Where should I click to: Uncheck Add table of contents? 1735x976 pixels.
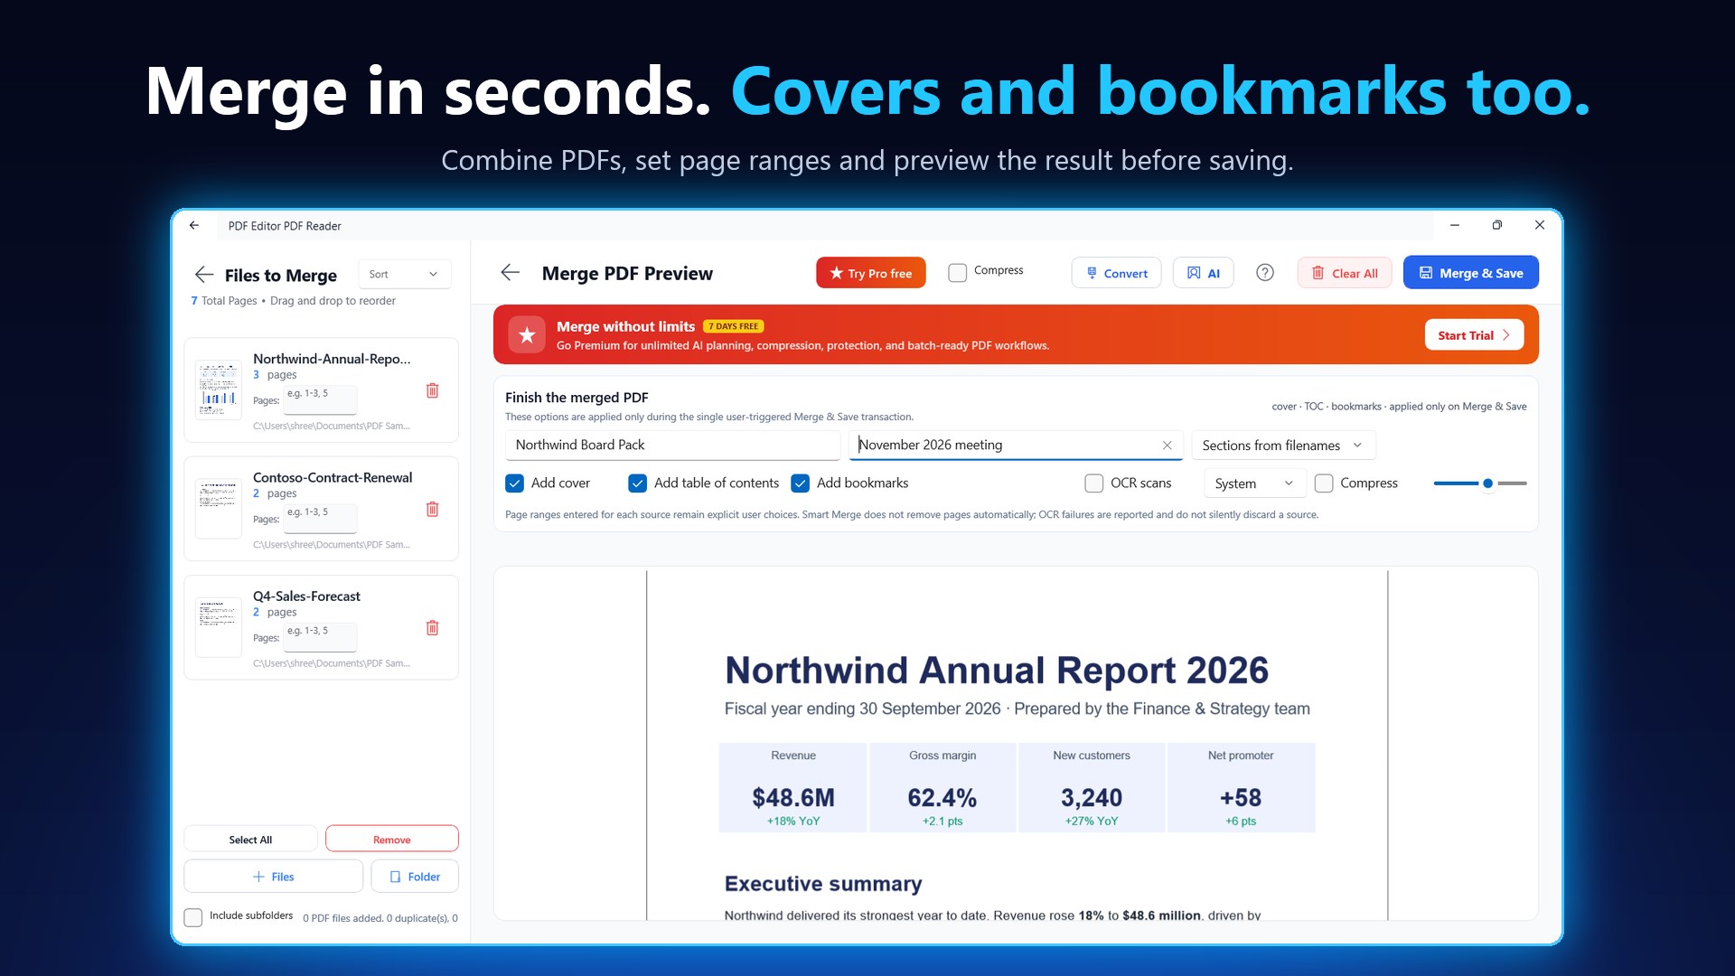coord(638,483)
